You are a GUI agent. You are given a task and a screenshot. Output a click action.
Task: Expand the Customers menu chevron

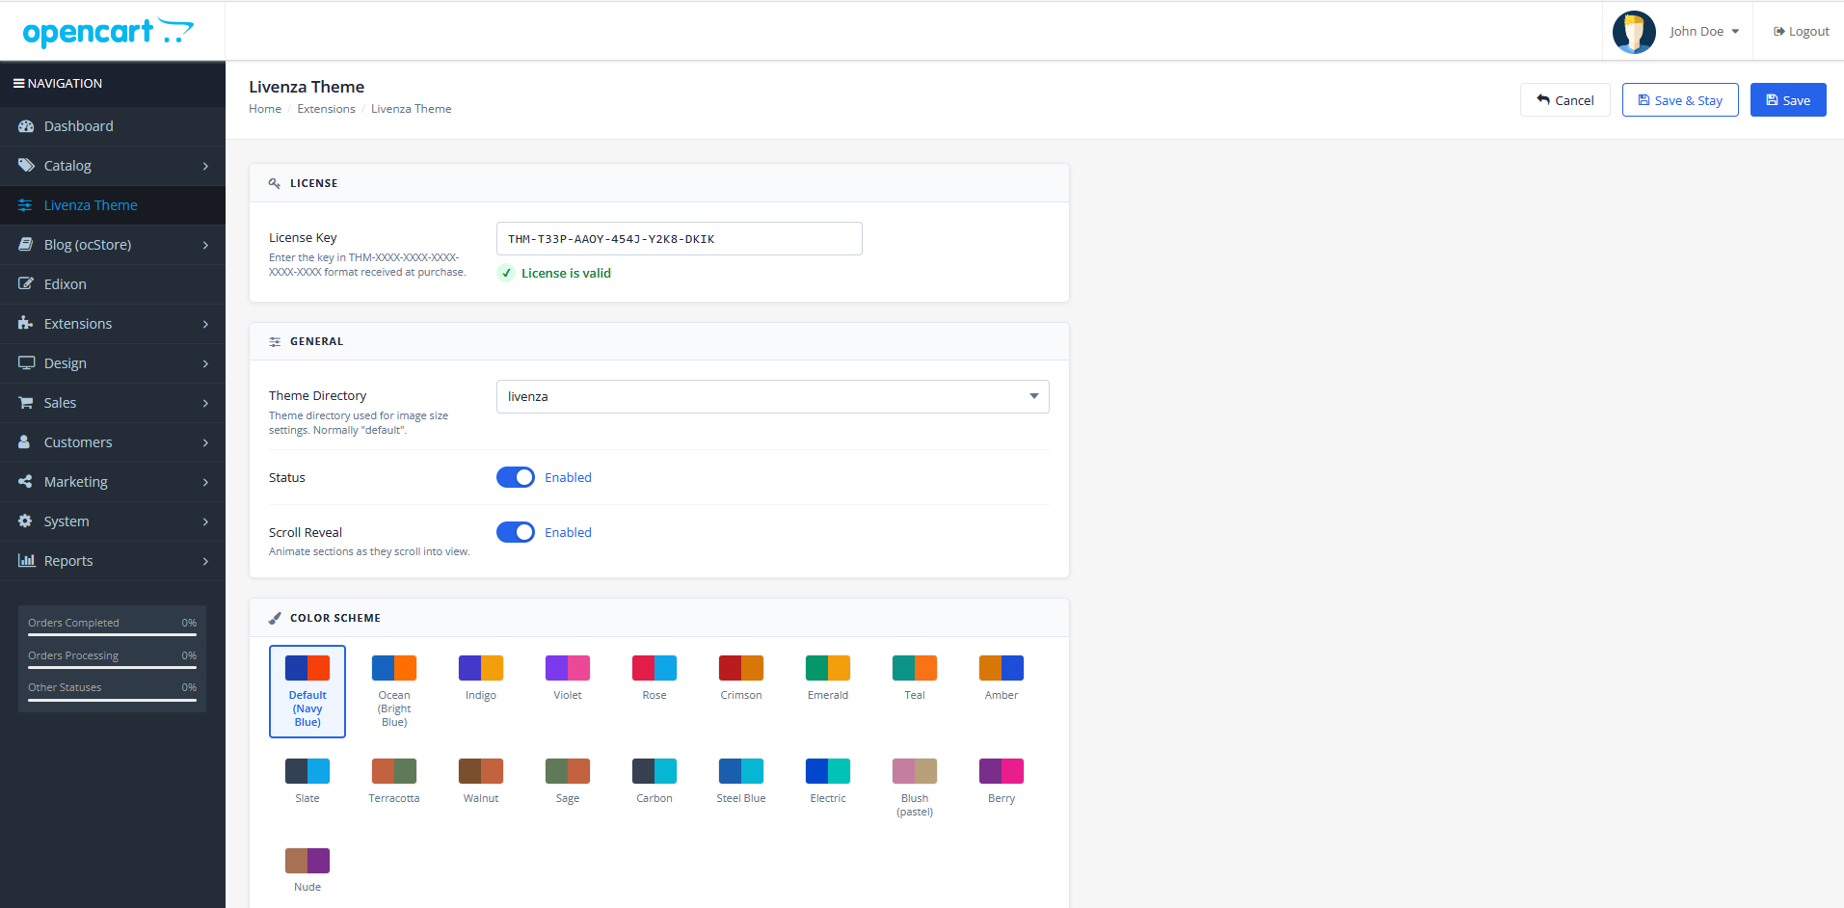205,442
